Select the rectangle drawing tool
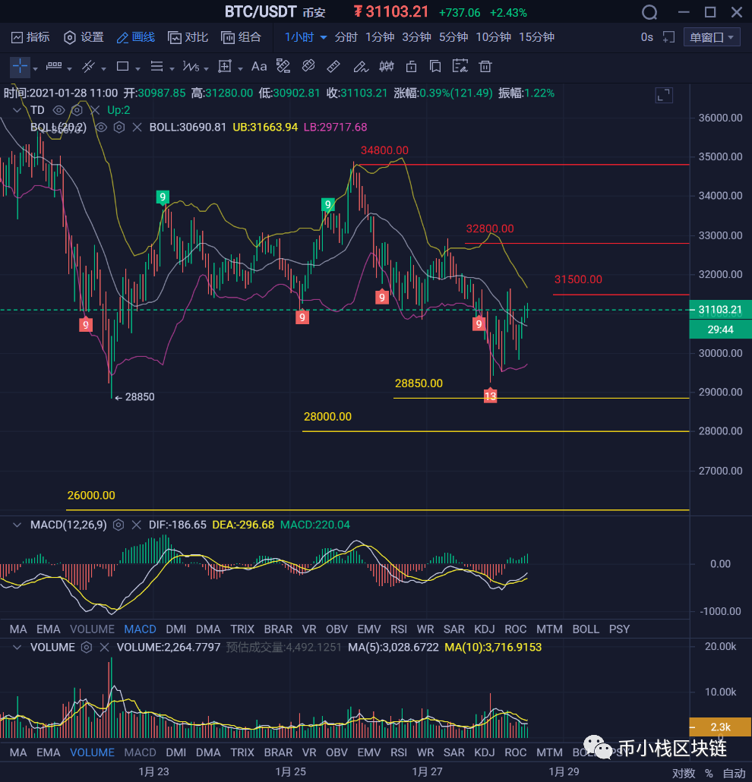The height and width of the screenshot is (782, 752). pyautogui.click(x=122, y=66)
